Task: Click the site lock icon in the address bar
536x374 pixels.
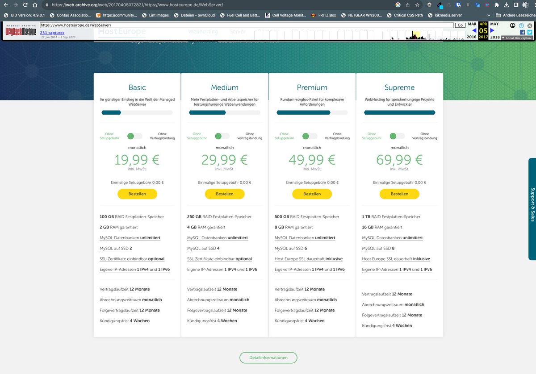Action: point(46,5)
